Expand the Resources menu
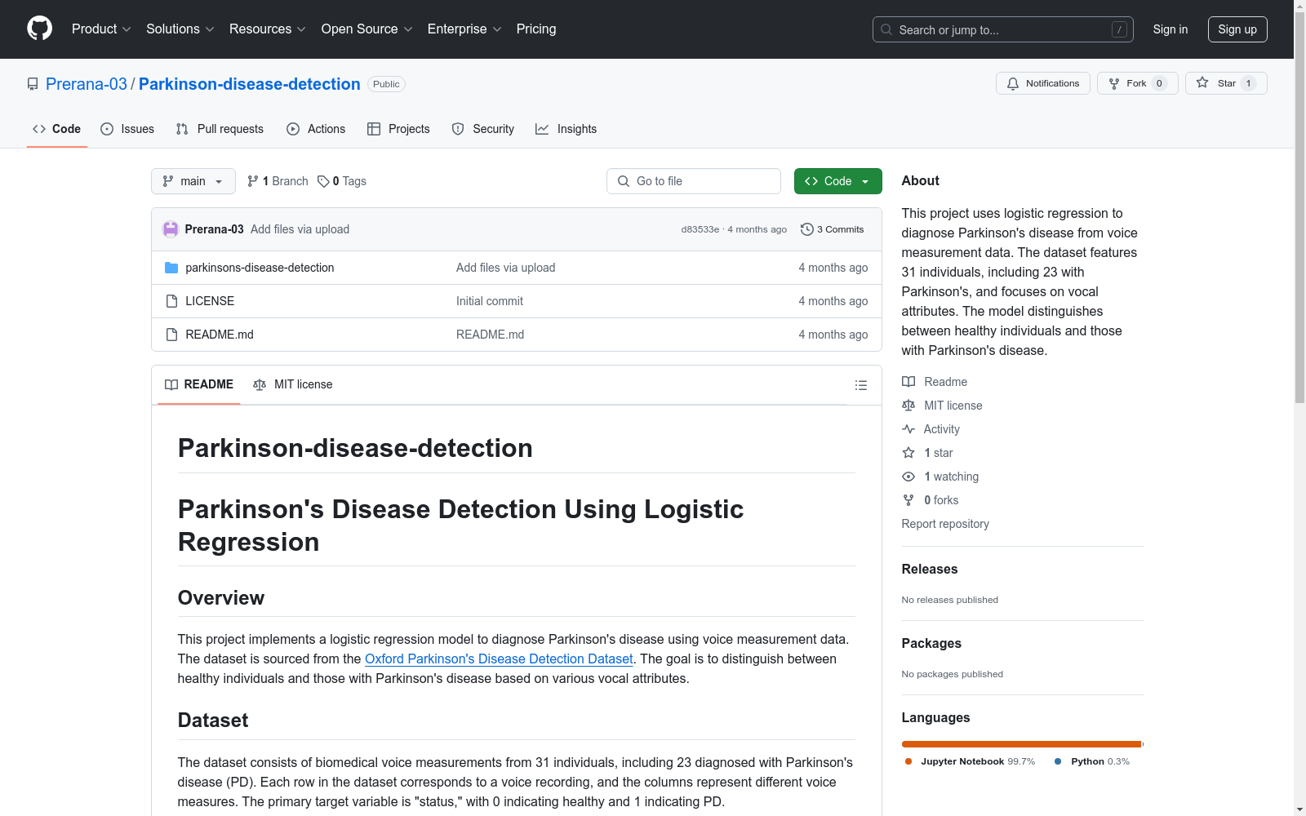 pyautogui.click(x=267, y=29)
